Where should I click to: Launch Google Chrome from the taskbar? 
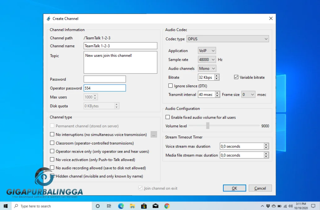(x=167, y=206)
